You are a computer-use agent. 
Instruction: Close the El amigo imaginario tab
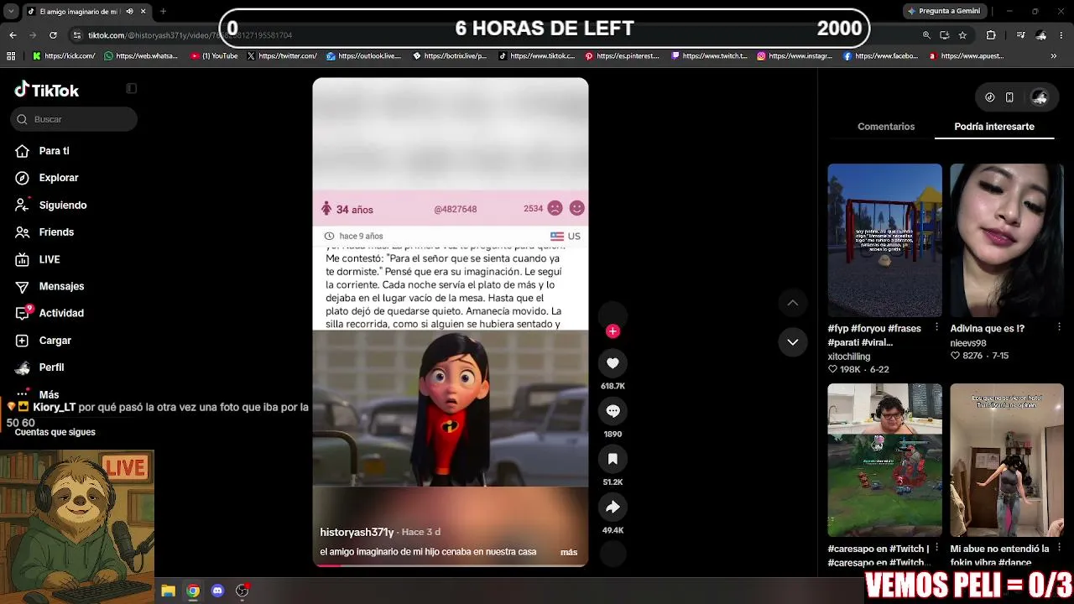(143, 12)
